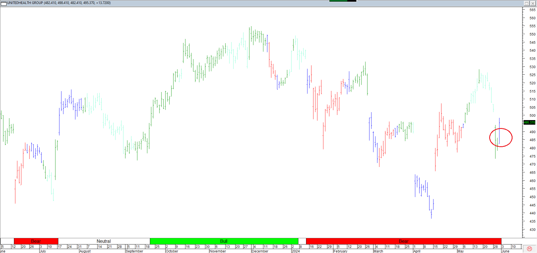Image resolution: width=537 pixels, height=253 pixels.
Task: Click the November month label
Action: [x=218, y=251]
